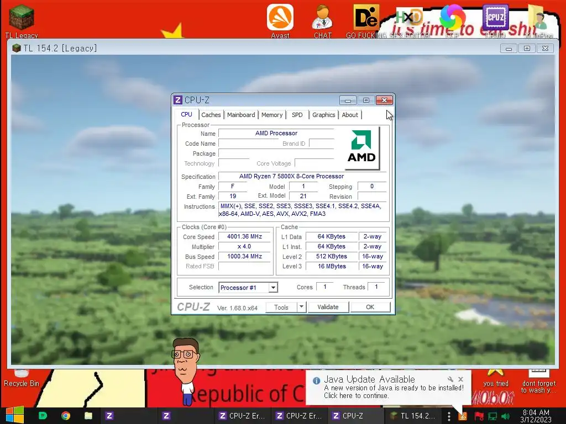Click the Ver. 1.68.0.x64 version text

click(237, 308)
